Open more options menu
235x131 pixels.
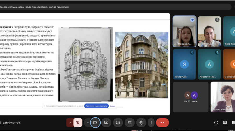[151, 123]
